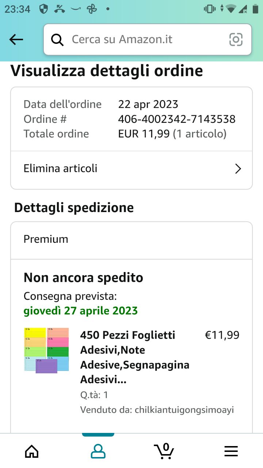Tap the battery icon in status bar
The width and height of the screenshot is (263, 468).
255,9
